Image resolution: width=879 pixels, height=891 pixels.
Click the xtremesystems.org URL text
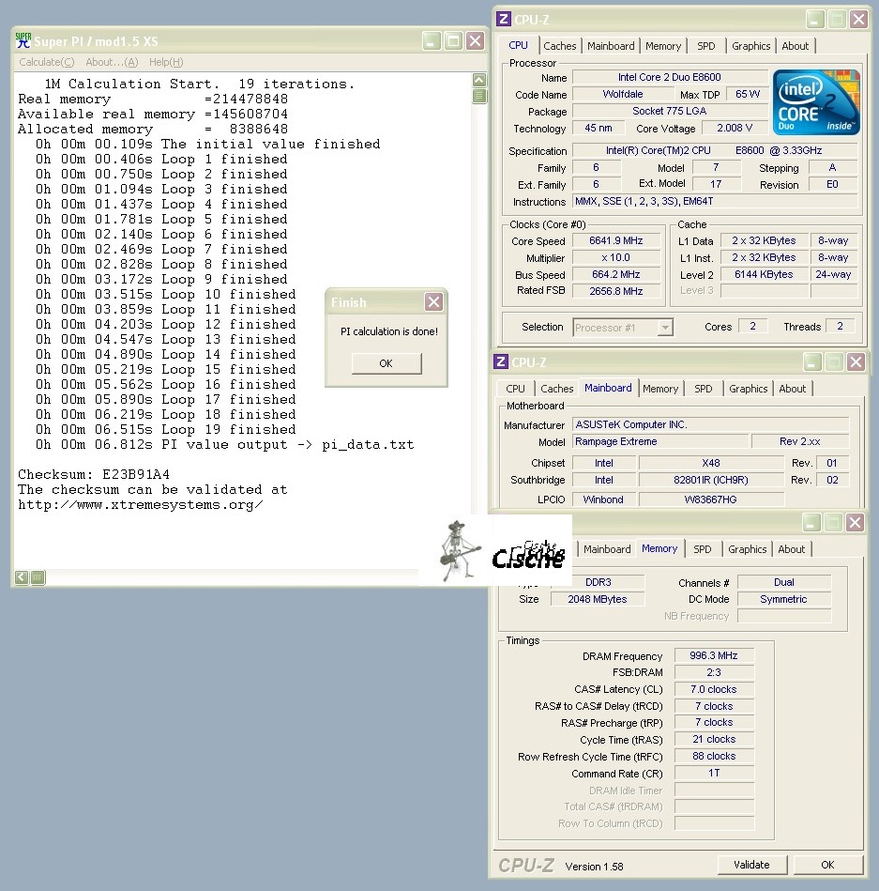tap(141, 504)
